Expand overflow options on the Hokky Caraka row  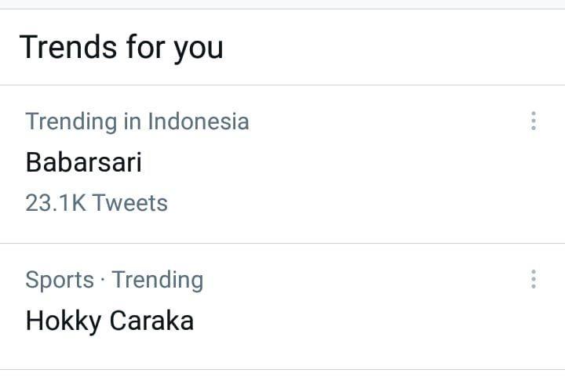534,279
